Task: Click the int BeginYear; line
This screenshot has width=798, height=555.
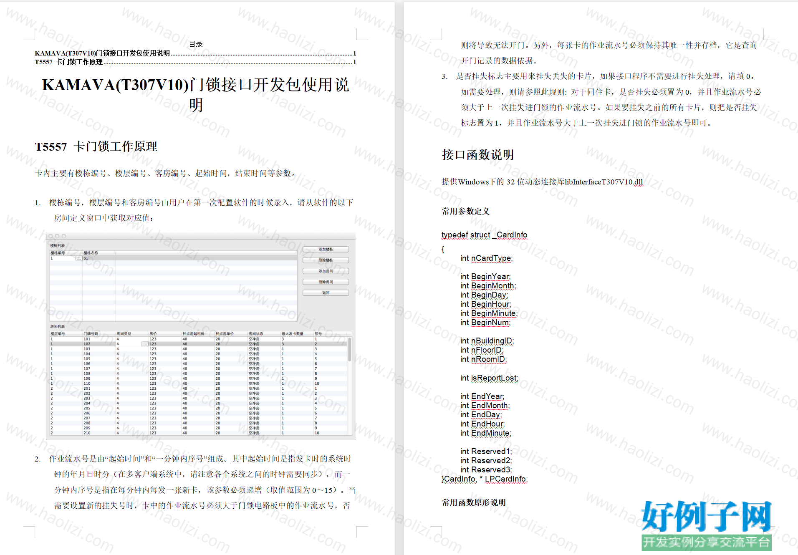Action: pos(485,277)
